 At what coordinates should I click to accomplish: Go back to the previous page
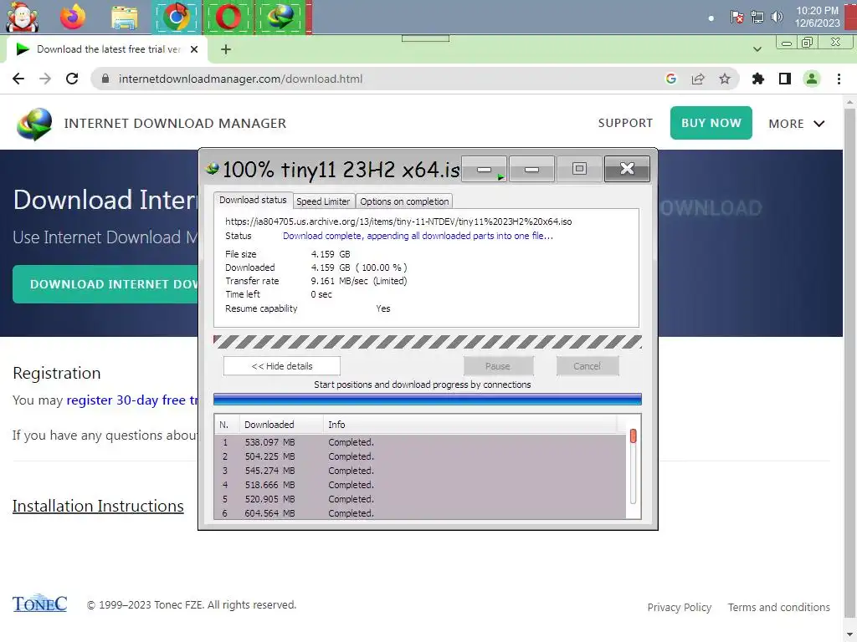tap(18, 79)
